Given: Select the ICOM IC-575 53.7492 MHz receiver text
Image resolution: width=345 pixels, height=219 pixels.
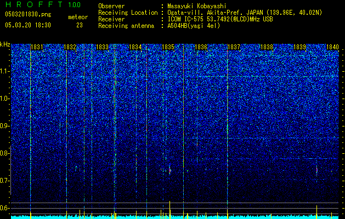Looking at the screenshot, I should (220, 19).
